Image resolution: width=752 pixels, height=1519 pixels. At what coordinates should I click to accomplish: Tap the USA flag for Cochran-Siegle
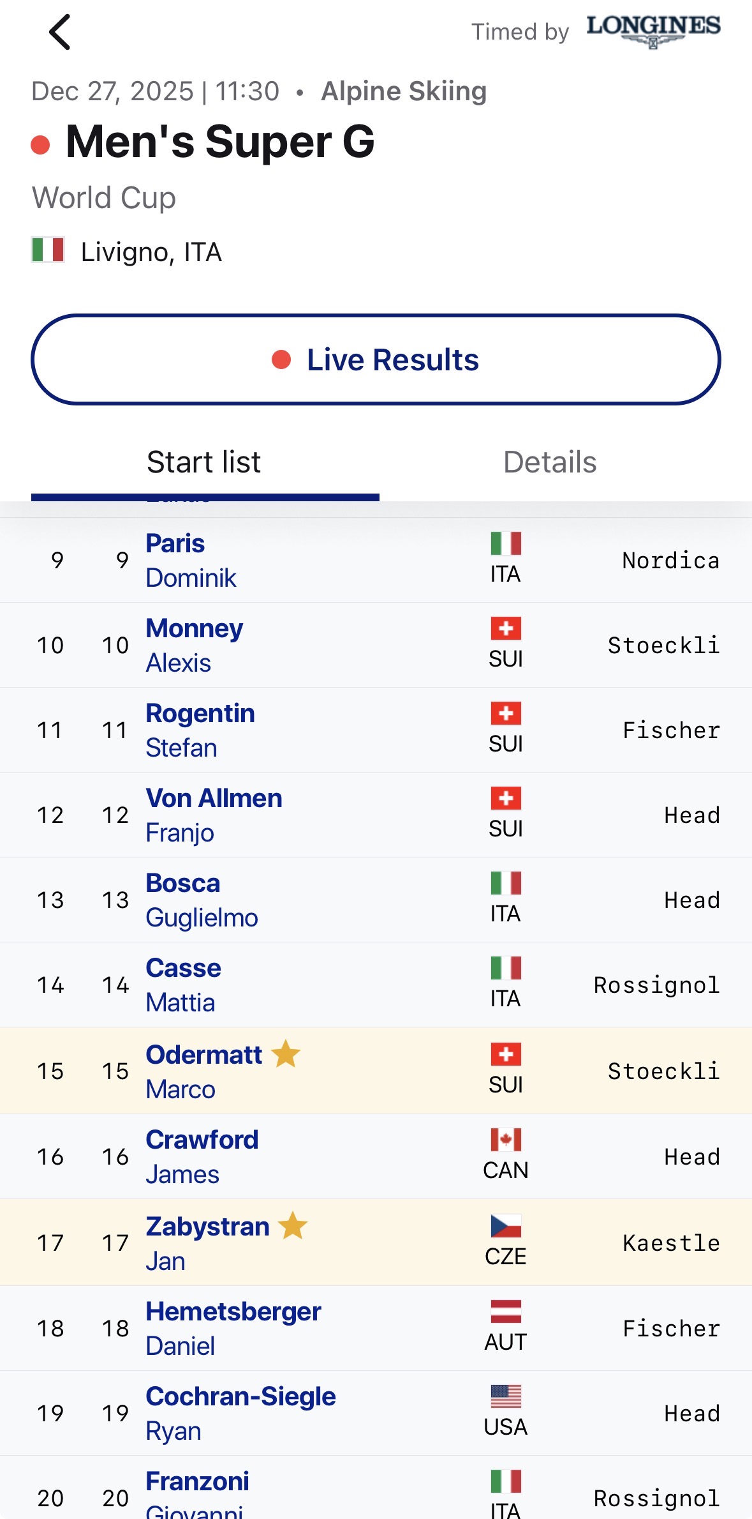pos(506,1396)
